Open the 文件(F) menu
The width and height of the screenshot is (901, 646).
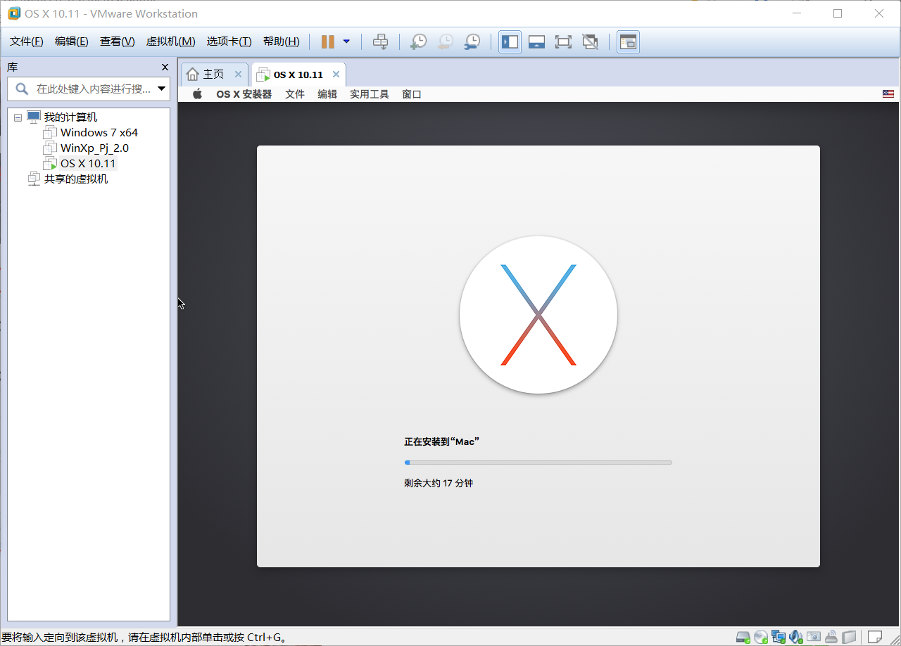pyautogui.click(x=26, y=41)
